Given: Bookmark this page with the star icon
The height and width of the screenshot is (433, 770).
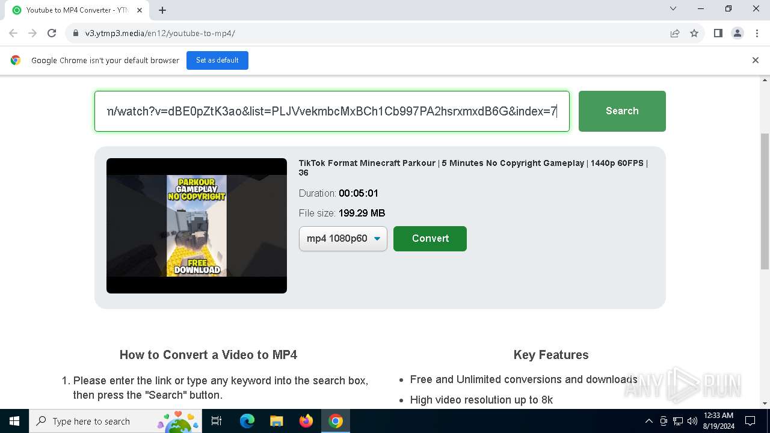Looking at the screenshot, I should point(694,33).
